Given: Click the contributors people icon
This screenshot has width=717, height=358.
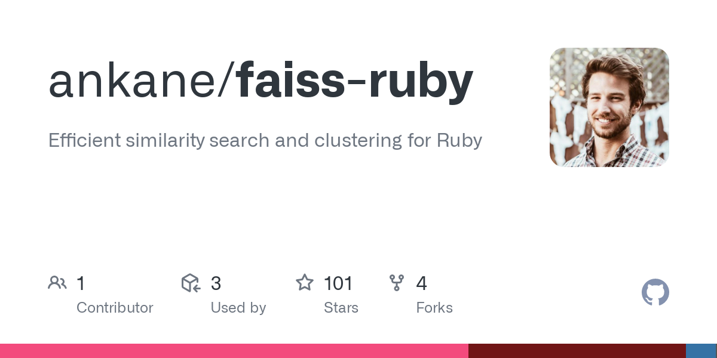Looking at the screenshot, I should coord(57,283).
